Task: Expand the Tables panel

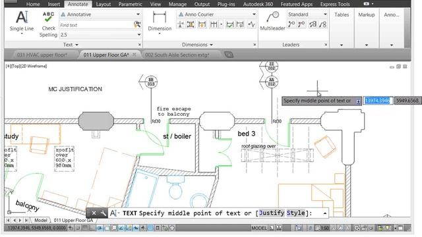Action: (x=342, y=45)
